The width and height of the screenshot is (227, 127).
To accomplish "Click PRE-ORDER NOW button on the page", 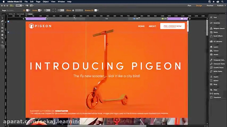I will [173, 26].
